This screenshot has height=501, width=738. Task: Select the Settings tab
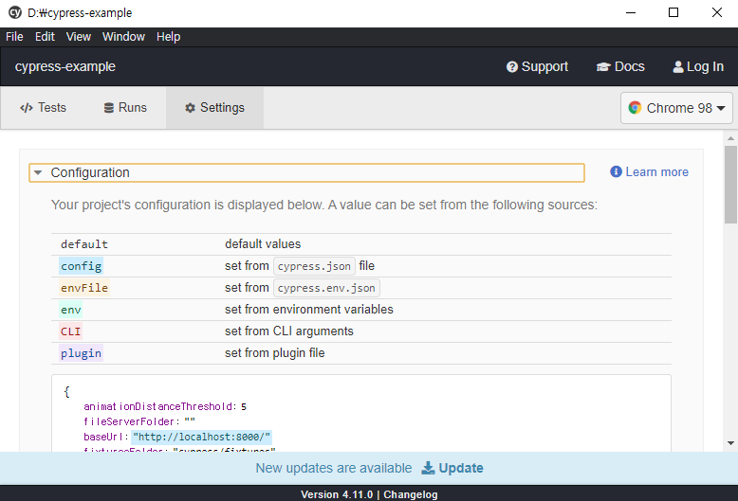pos(214,108)
